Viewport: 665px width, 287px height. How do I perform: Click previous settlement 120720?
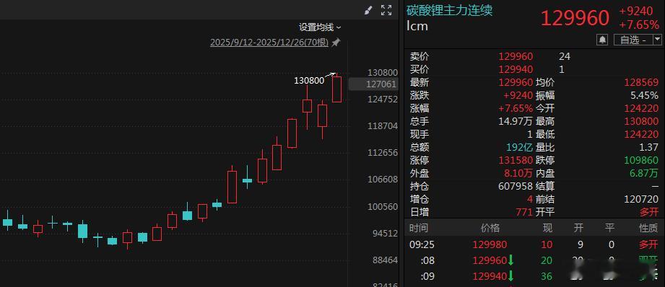(641, 199)
